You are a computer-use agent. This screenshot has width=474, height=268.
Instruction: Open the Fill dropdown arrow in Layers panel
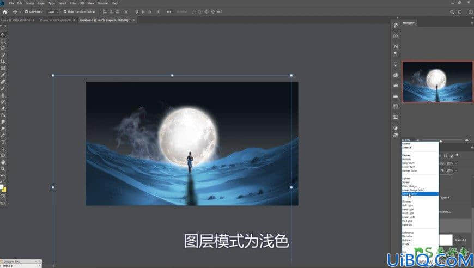click(456, 170)
